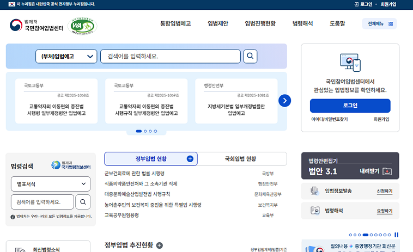
Task: Switch to the 국회입법 현황 tab
Action: click(240, 159)
